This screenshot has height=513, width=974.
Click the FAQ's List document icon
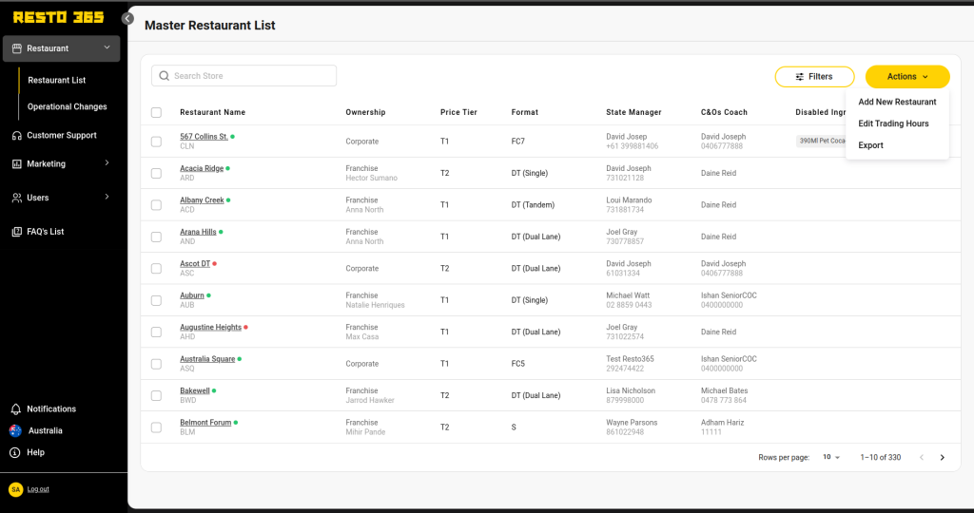[17, 232]
